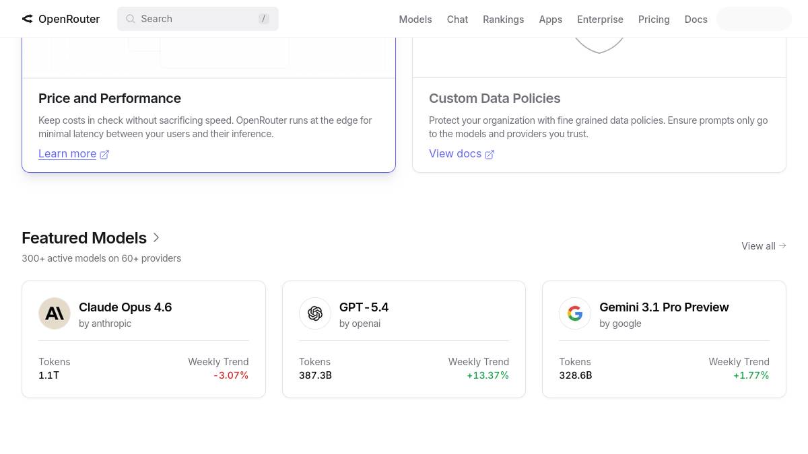
Task: Expand Featured Models via chevron arrow
Action: (156, 238)
